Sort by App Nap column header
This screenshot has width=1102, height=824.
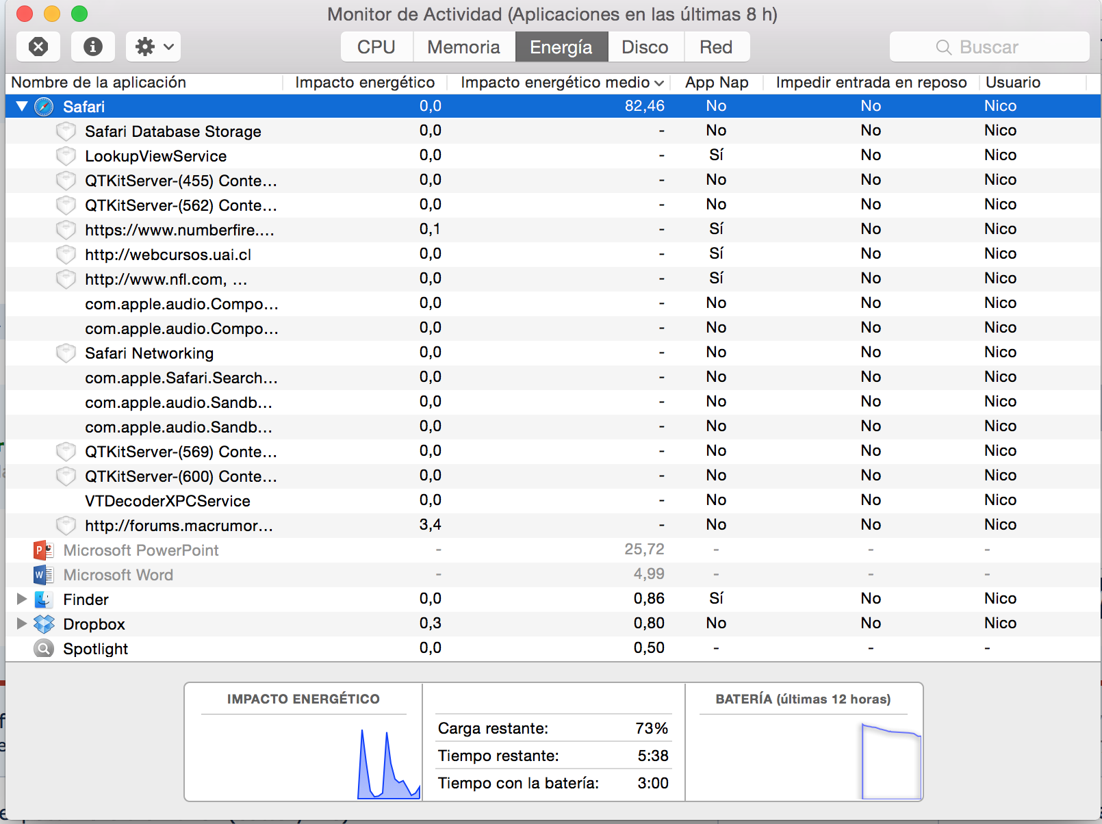click(717, 82)
